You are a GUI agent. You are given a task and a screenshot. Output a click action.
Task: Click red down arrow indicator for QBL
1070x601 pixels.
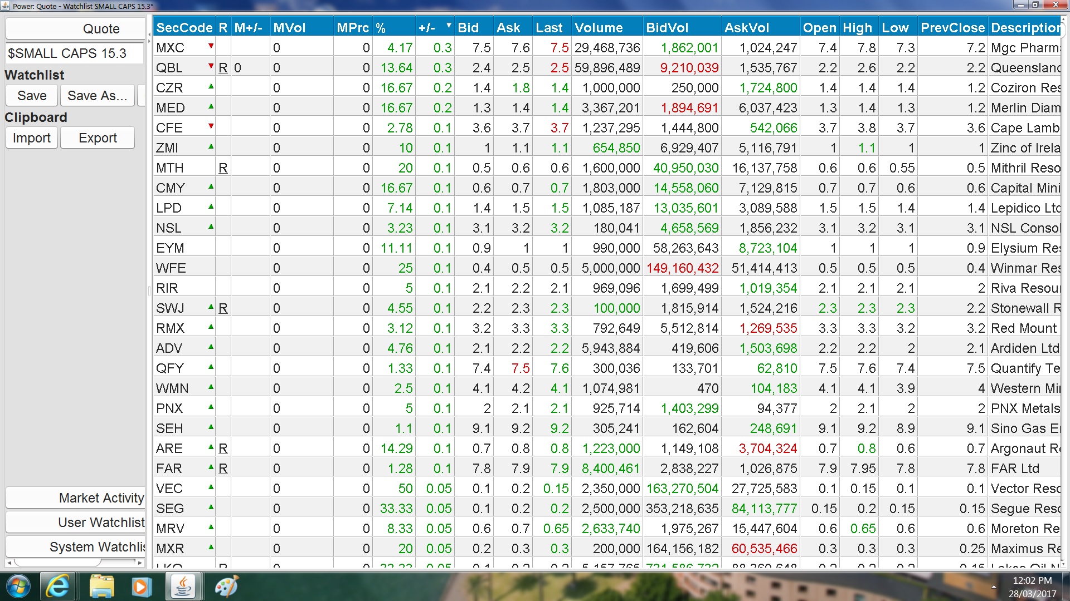click(x=211, y=66)
